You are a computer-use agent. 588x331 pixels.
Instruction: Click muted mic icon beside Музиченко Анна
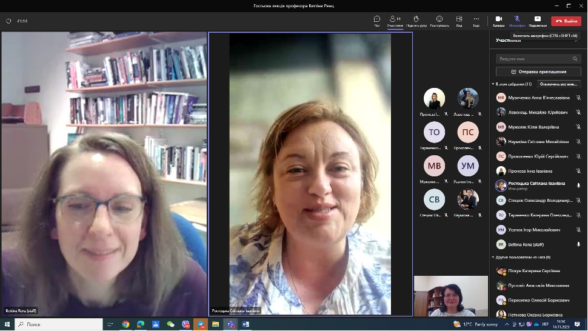tap(578, 98)
